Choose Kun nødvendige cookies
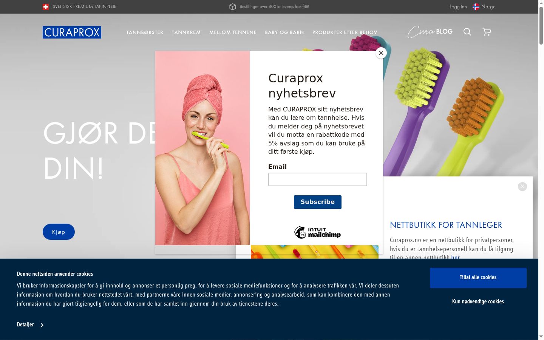This screenshot has width=544, height=340. [x=478, y=301]
